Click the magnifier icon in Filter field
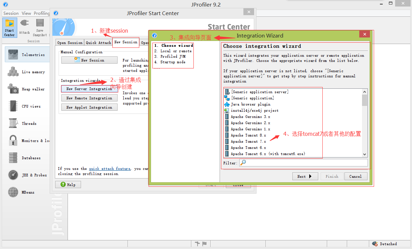The height and width of the screenshot is (249, 412). 243,163
